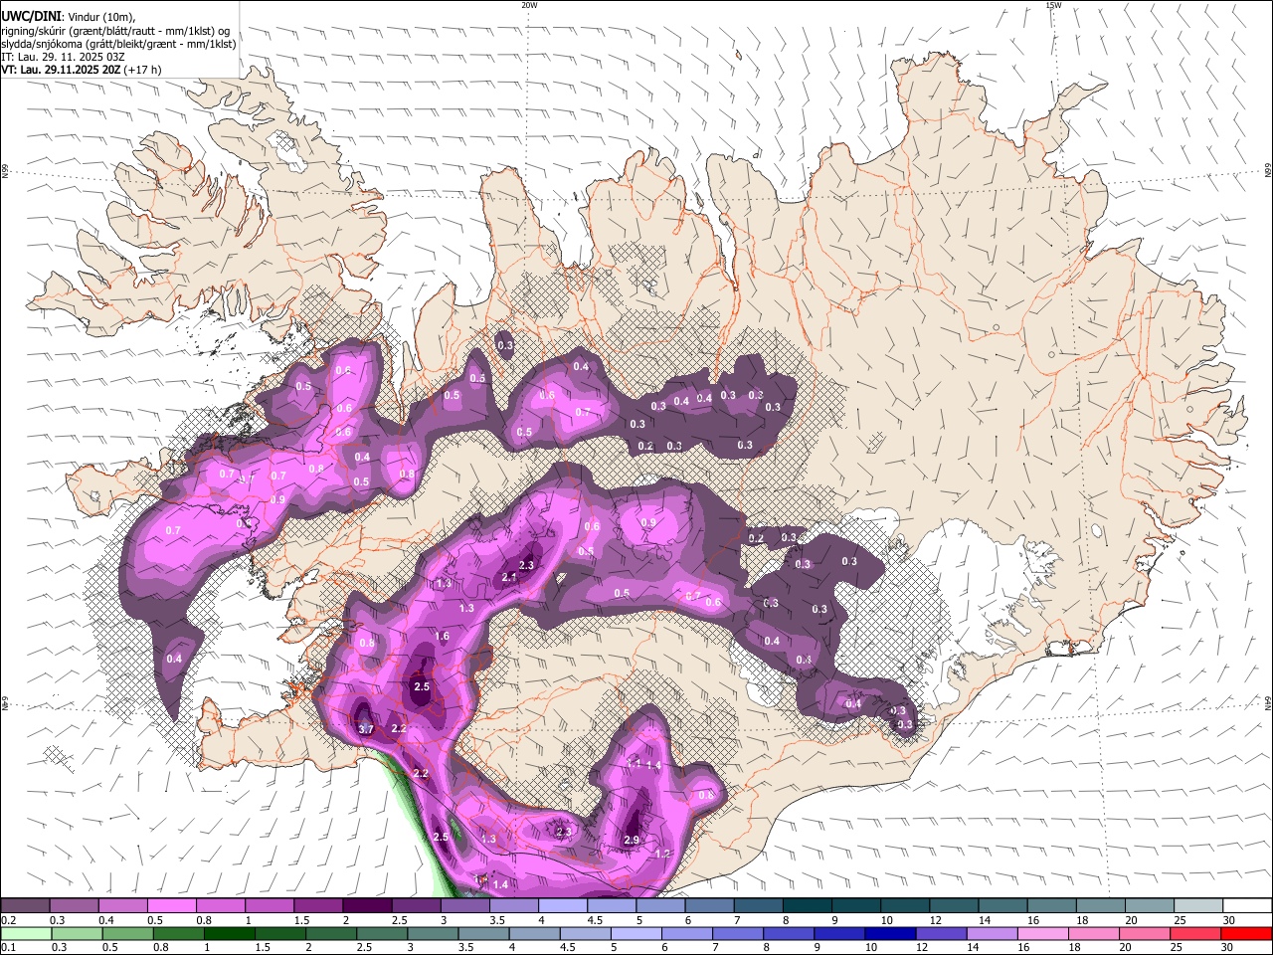
Task: Click the 'rigning/skúrir' legend description line
Action: [x=115, y=31]
